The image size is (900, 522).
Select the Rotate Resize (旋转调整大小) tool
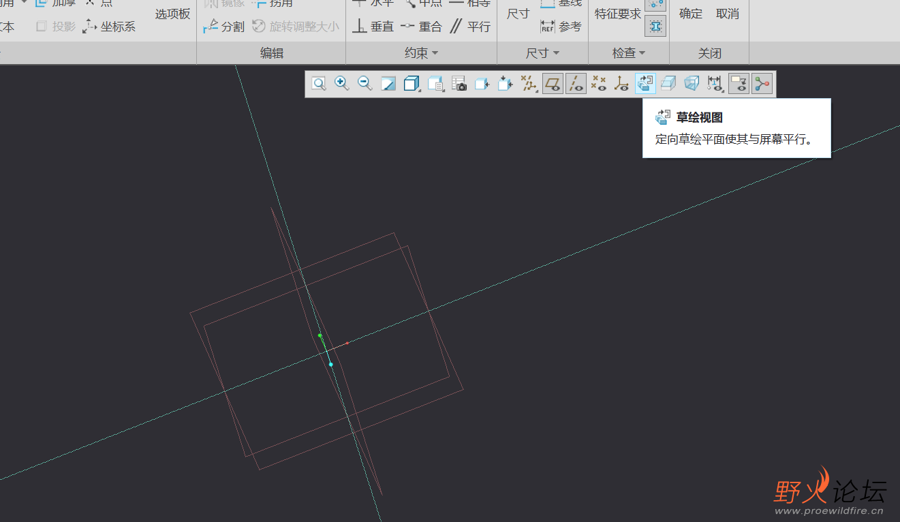point(295,27)
